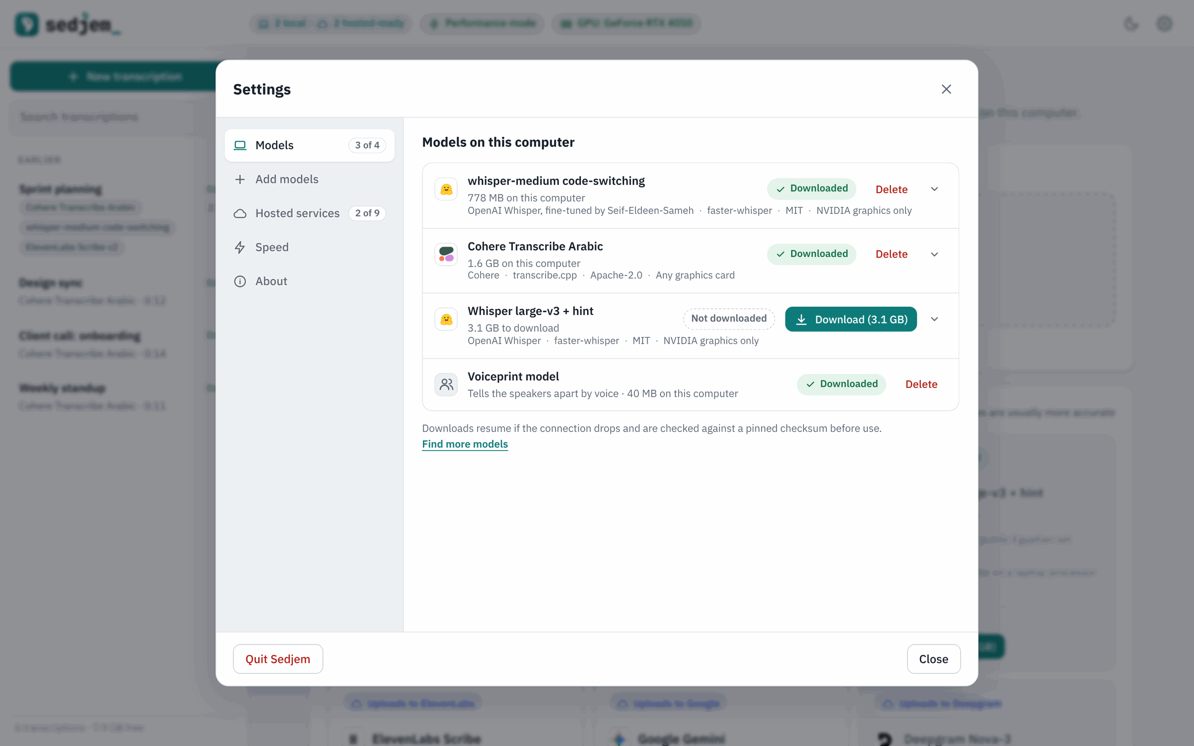
Task: Delete the Cohere Transcribe Arabic model
Action: click(x=891, y=254)
